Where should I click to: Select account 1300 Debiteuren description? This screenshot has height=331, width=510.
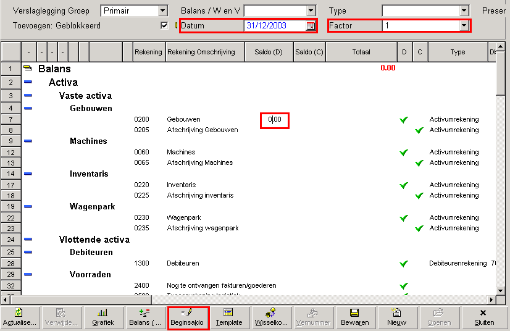point(183,263)
